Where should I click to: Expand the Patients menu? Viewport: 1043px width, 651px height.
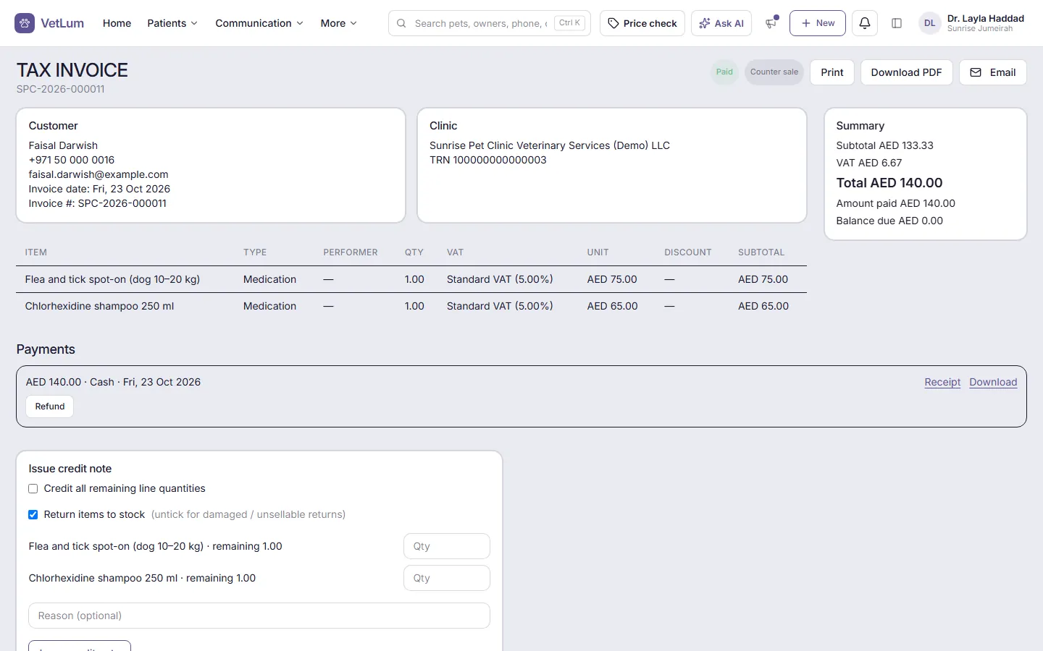click(172, 23)
